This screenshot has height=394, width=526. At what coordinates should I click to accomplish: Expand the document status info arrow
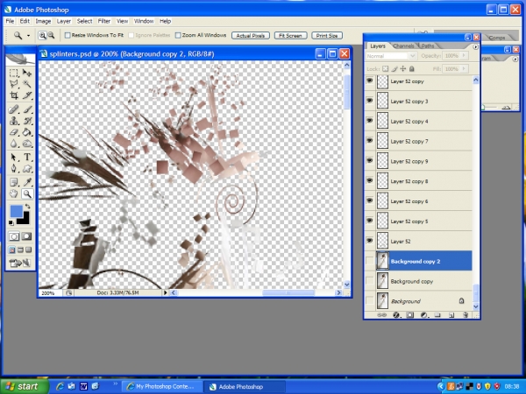coord(165,292)
